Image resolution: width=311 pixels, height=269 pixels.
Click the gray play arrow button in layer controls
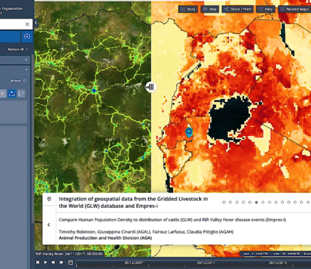2,94
